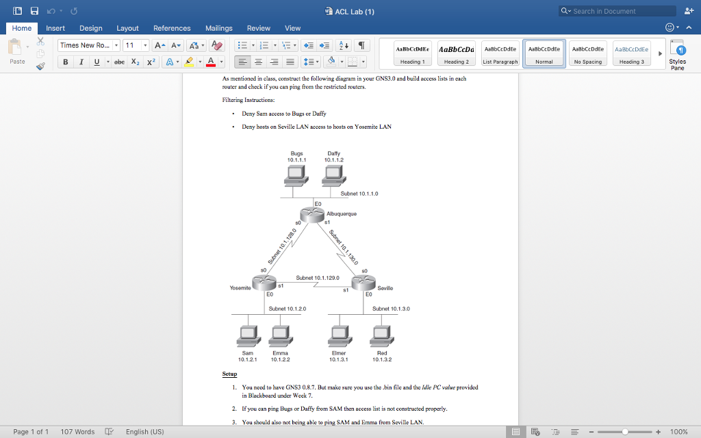Click the Undo arrow icon
701x438 pixels.
click(x=51, y=11)
